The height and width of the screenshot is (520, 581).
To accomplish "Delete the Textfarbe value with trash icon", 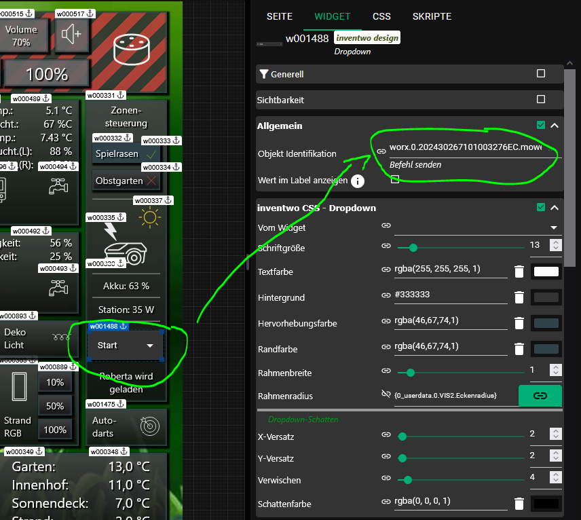I will point(519,272).
